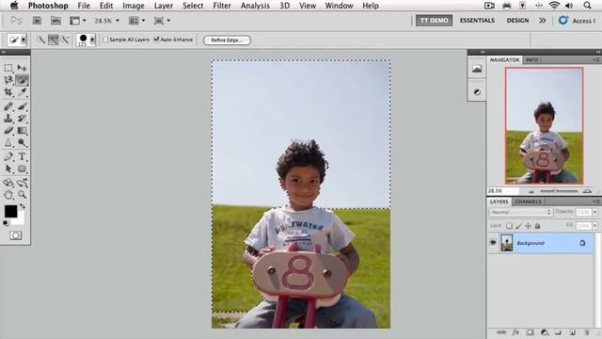Reset default foreground/background colors
The width and height of the screenshot is (602, 339).
6,223
